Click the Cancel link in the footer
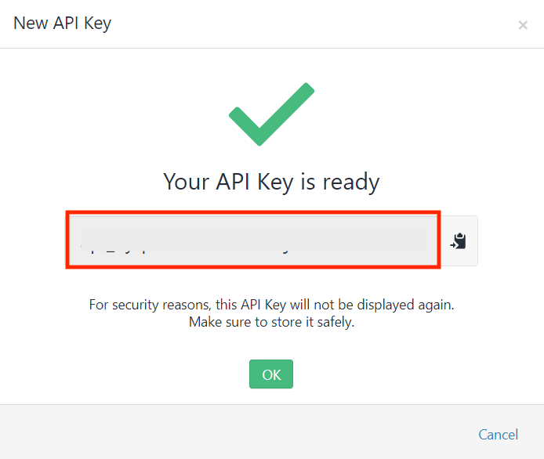Image resolution: width=544 pixels, height=459 pixels. [x=499, y=435]
